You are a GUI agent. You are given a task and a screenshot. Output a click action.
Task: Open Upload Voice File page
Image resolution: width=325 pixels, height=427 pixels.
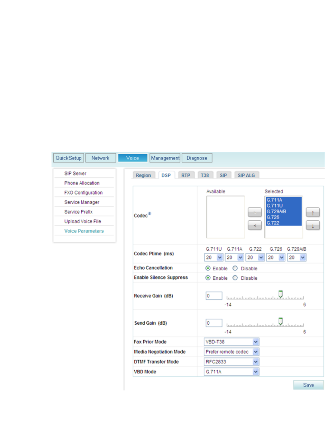[x=83, y=221]
